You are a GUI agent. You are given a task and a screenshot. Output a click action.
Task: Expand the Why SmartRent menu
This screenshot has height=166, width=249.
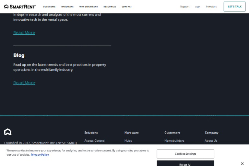[x=89, y=6]
